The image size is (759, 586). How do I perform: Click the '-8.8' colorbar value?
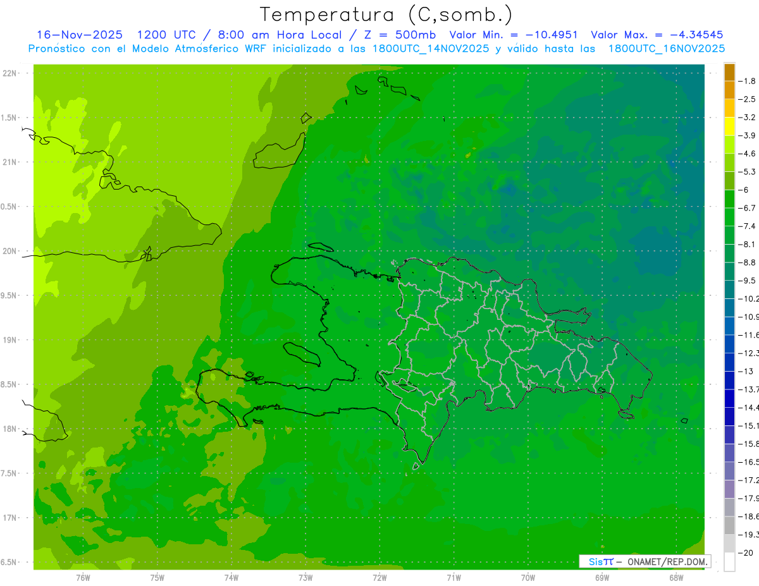coord(748,262)
